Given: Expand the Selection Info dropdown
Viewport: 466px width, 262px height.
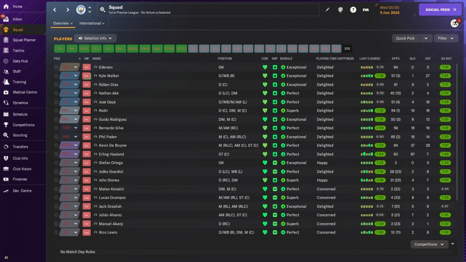Looking at the screenshot, I should [x=95, y=38].
